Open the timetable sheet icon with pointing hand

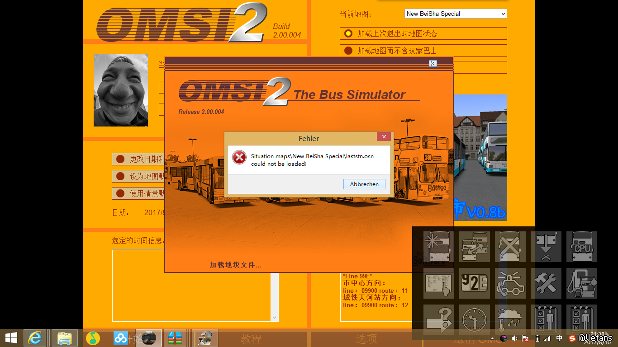point(439,283)
